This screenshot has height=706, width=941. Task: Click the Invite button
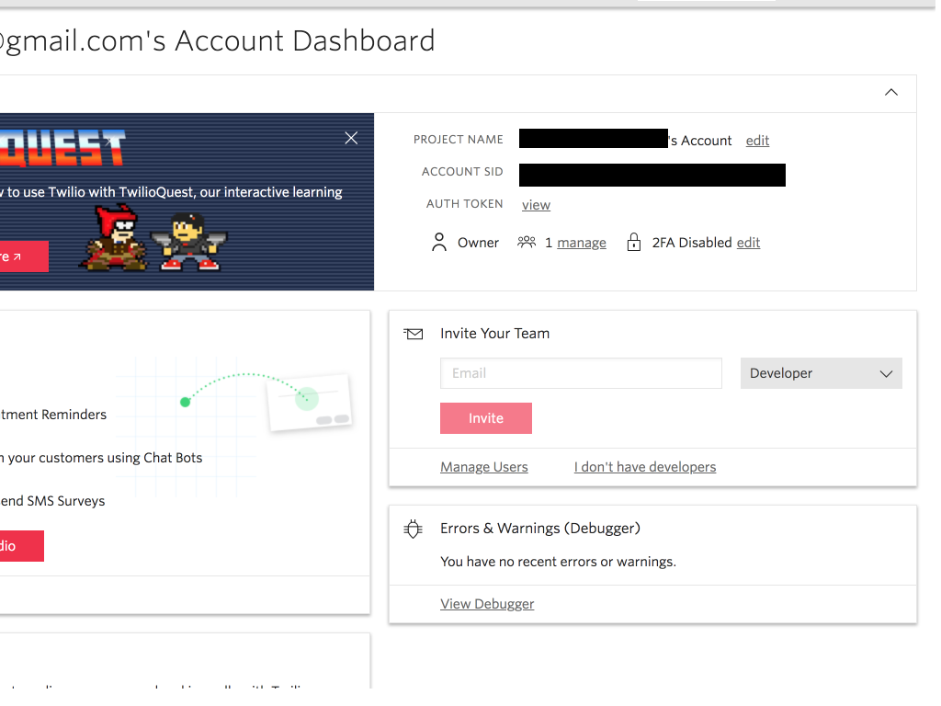pos(486,418)
